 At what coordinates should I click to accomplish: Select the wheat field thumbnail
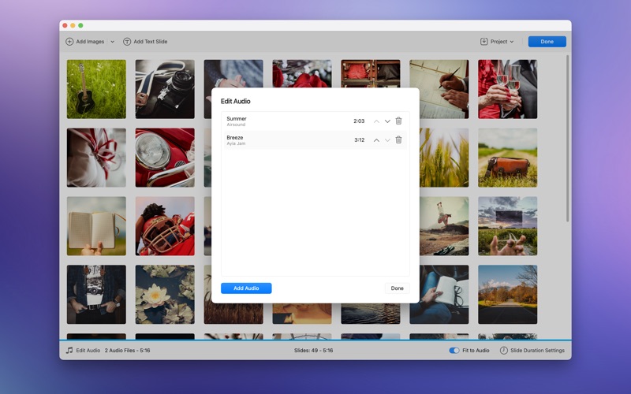coord(444,158)
